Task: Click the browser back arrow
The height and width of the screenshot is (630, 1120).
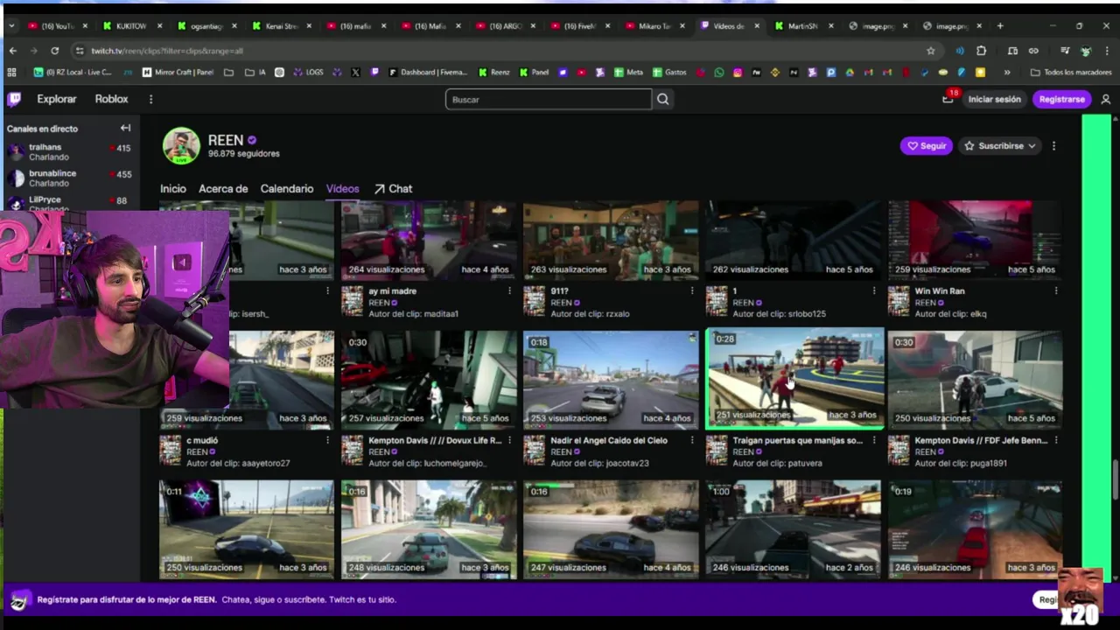Action: click(12, 51)
